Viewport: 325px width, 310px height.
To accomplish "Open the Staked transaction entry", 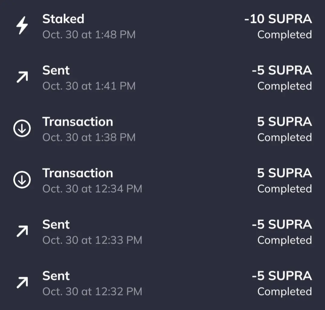I will [63, 19].
